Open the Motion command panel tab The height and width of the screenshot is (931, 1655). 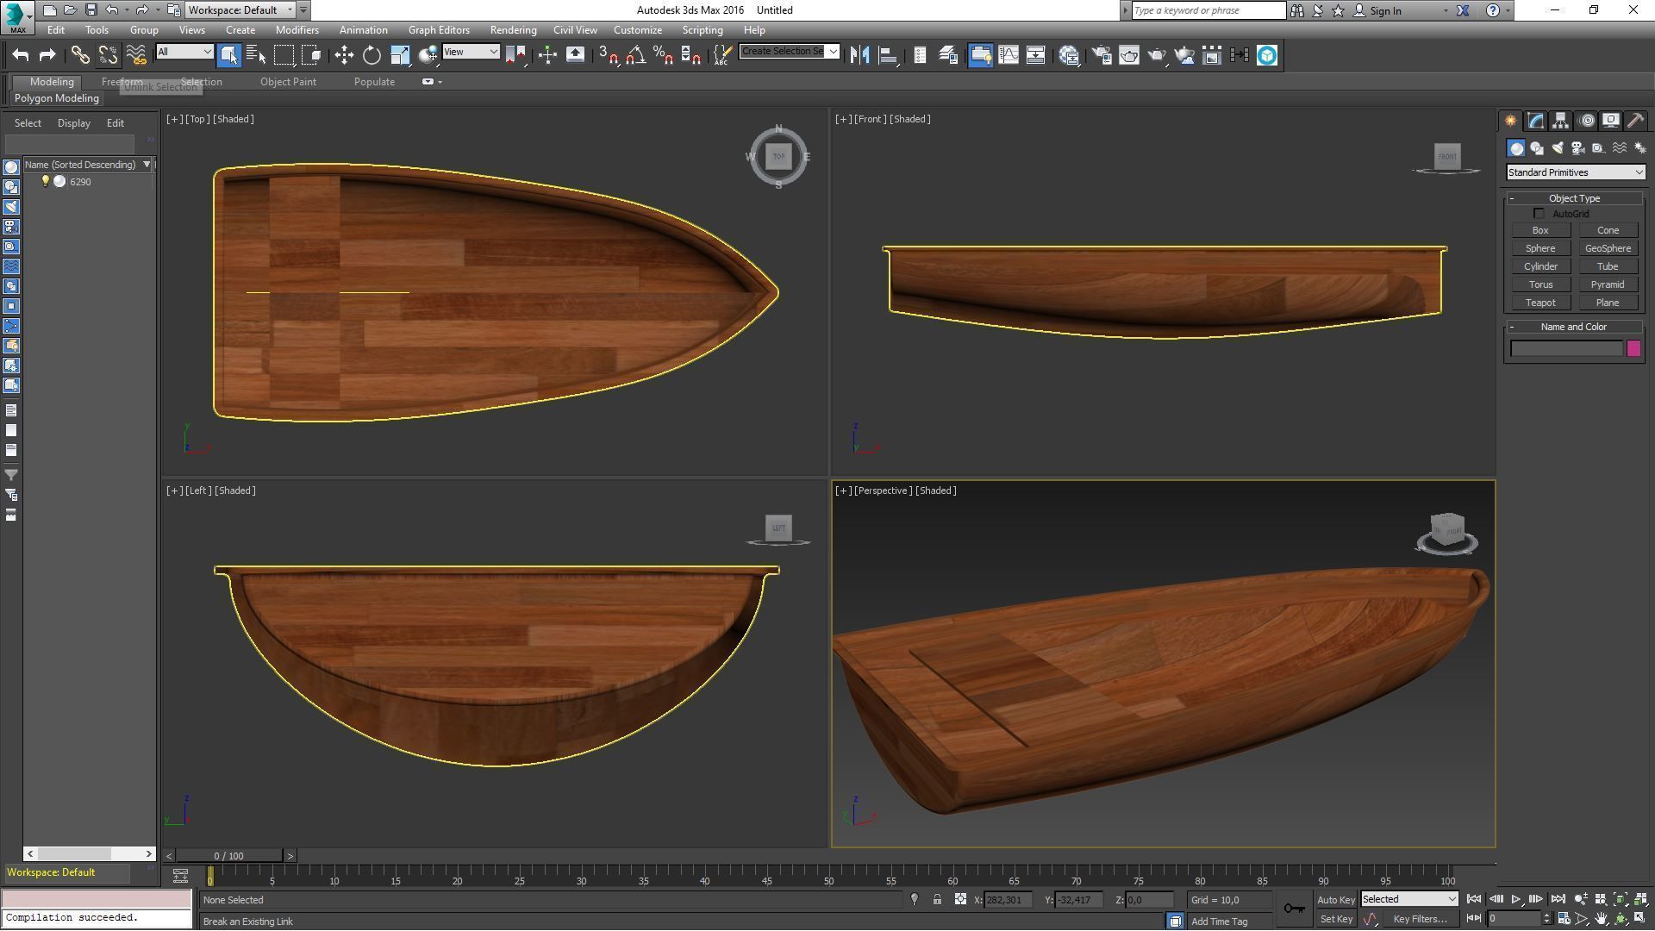click(x=1586, y=121)
